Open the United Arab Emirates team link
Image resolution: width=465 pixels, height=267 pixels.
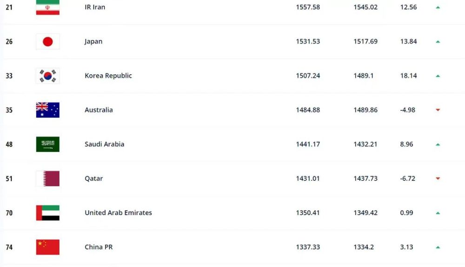click(x=118, y=213)
